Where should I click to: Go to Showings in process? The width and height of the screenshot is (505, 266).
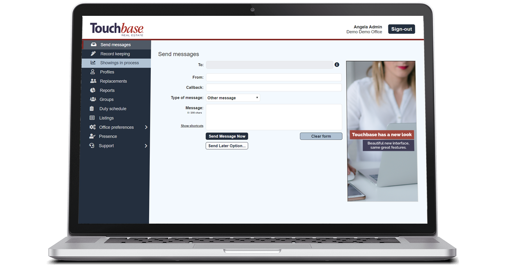[120, 63]
